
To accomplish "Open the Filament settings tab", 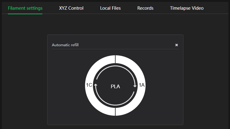I will [25, 8].
